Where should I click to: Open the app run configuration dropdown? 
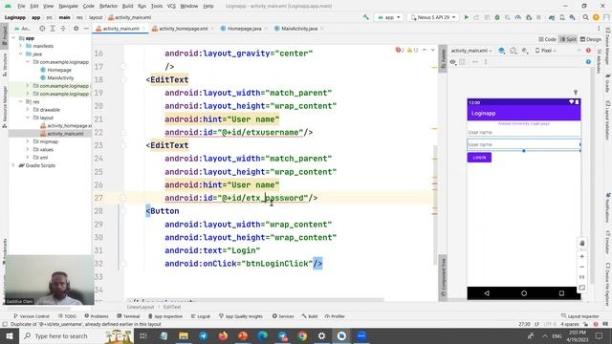[389, 17]
